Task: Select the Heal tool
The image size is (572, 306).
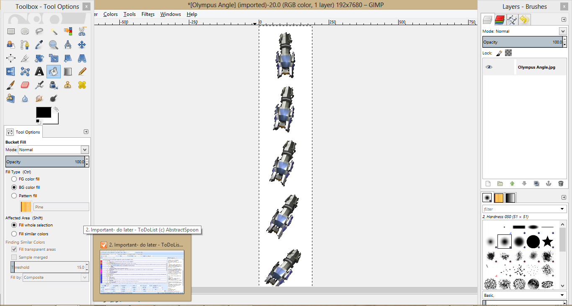Action: click(x=82, y=85)
